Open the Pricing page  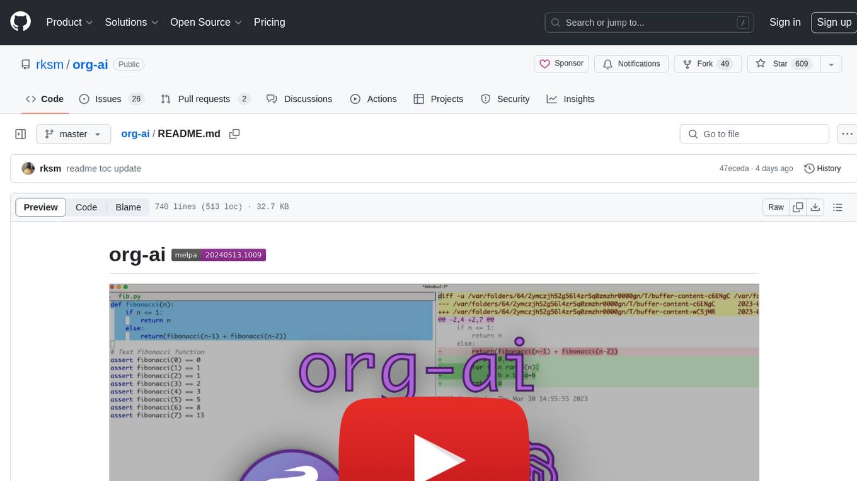coord(269,22)
